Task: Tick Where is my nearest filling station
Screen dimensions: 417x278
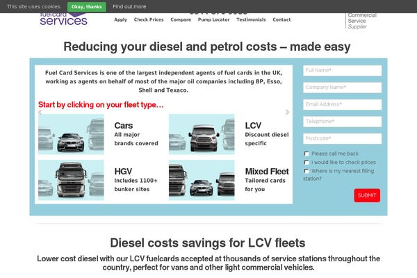Action: click(x=306, y=171)
